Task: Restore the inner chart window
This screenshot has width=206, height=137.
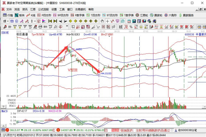Action: (200, 9)
